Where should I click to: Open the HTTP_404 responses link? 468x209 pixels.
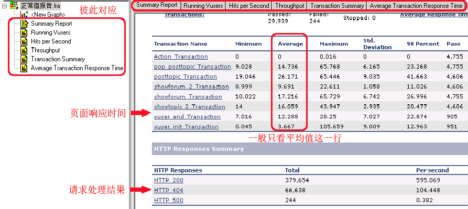click(x=169, y=190)
